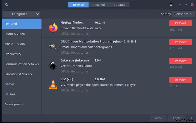Click the GNU Image Manipulation Program title
196x123 pixels.
click(x=92, y=42)
